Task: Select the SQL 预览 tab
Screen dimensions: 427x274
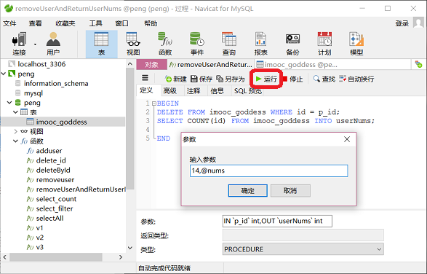Action: coord(248,90)
